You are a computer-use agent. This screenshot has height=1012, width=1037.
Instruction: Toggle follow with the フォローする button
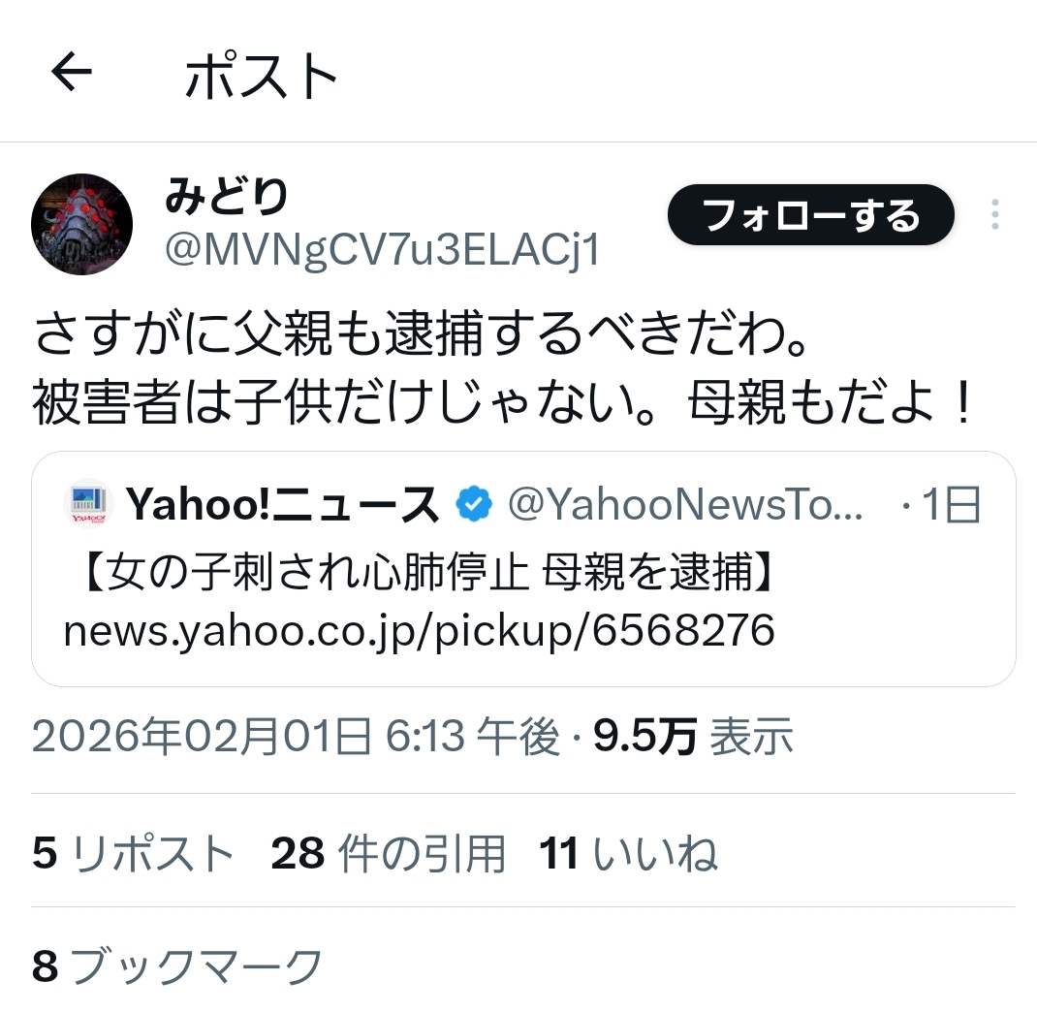click(x=811, y=215)
